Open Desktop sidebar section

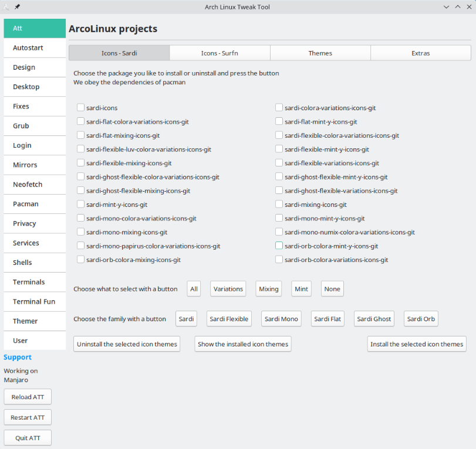click(x=35, y=87)
